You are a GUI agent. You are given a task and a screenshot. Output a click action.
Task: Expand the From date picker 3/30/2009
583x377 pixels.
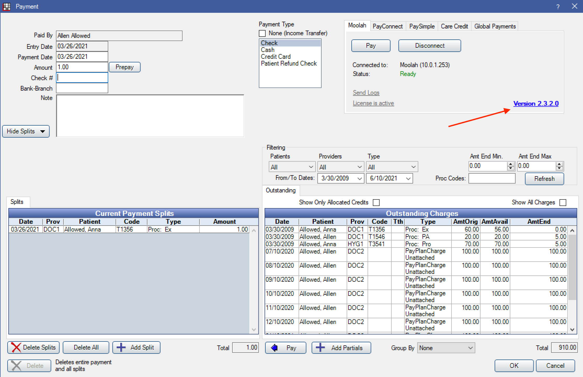click(360, 179)
